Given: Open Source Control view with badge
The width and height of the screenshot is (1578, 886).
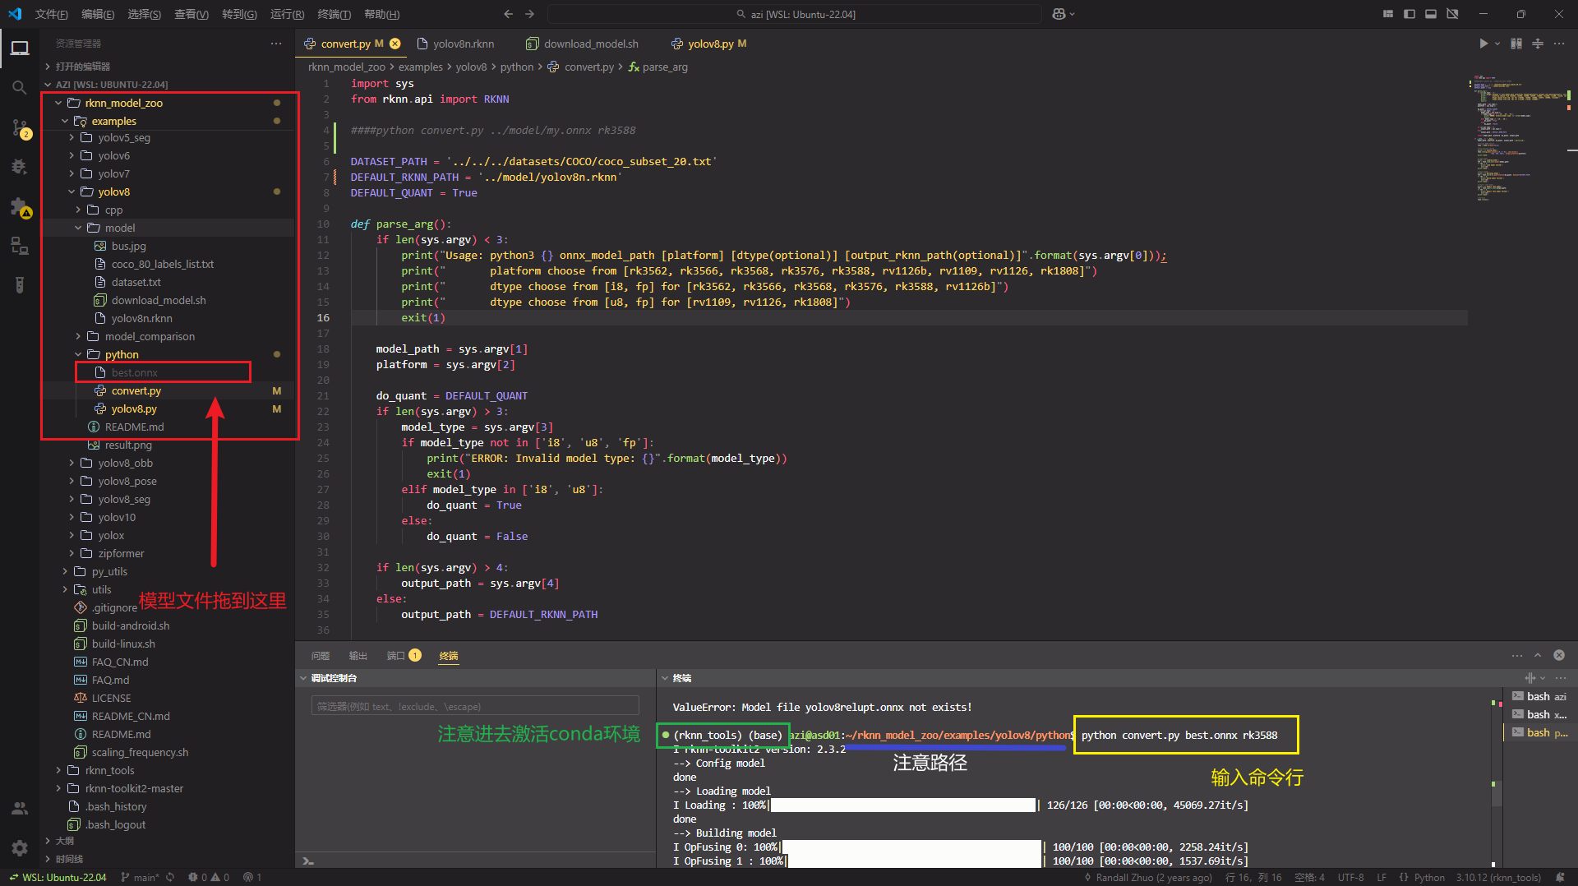Looking at the screenshot, I should coord(20,127).
